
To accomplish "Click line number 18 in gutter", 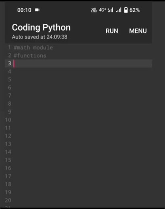I will click(x=8, y=184).
